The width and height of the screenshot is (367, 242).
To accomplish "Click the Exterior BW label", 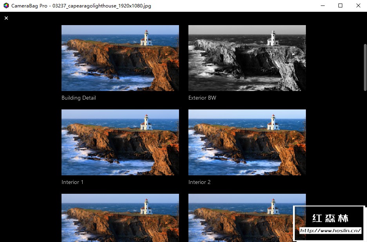I will click(202, 98).
